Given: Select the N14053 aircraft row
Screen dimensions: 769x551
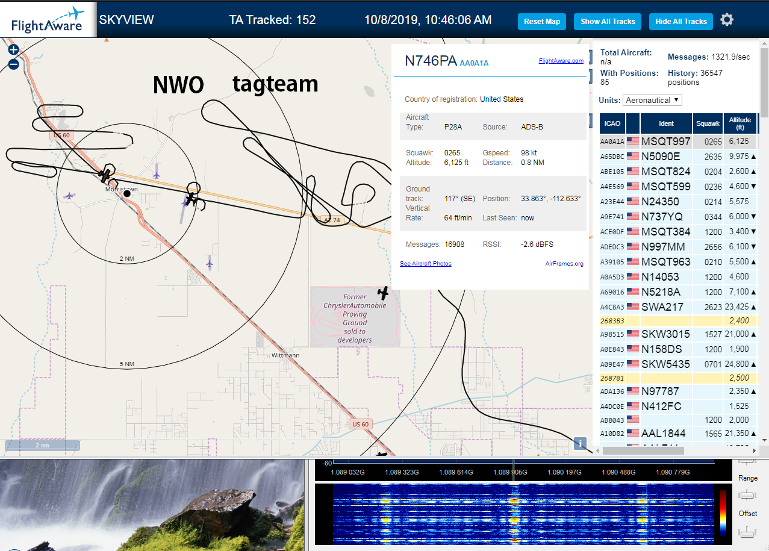Looking at the screenshot, I should (x=679, y=277).
